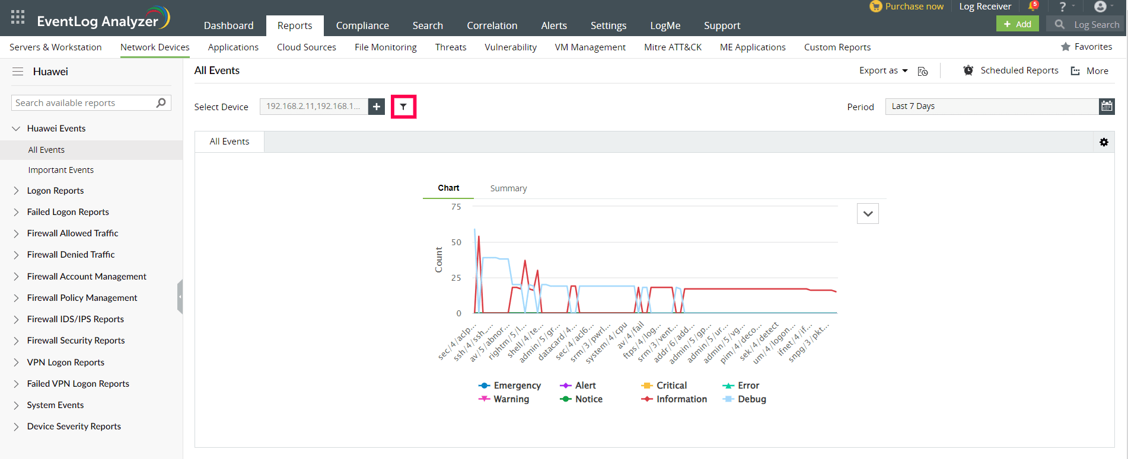Open the Period calendar picker icon

pos(1107,107)
